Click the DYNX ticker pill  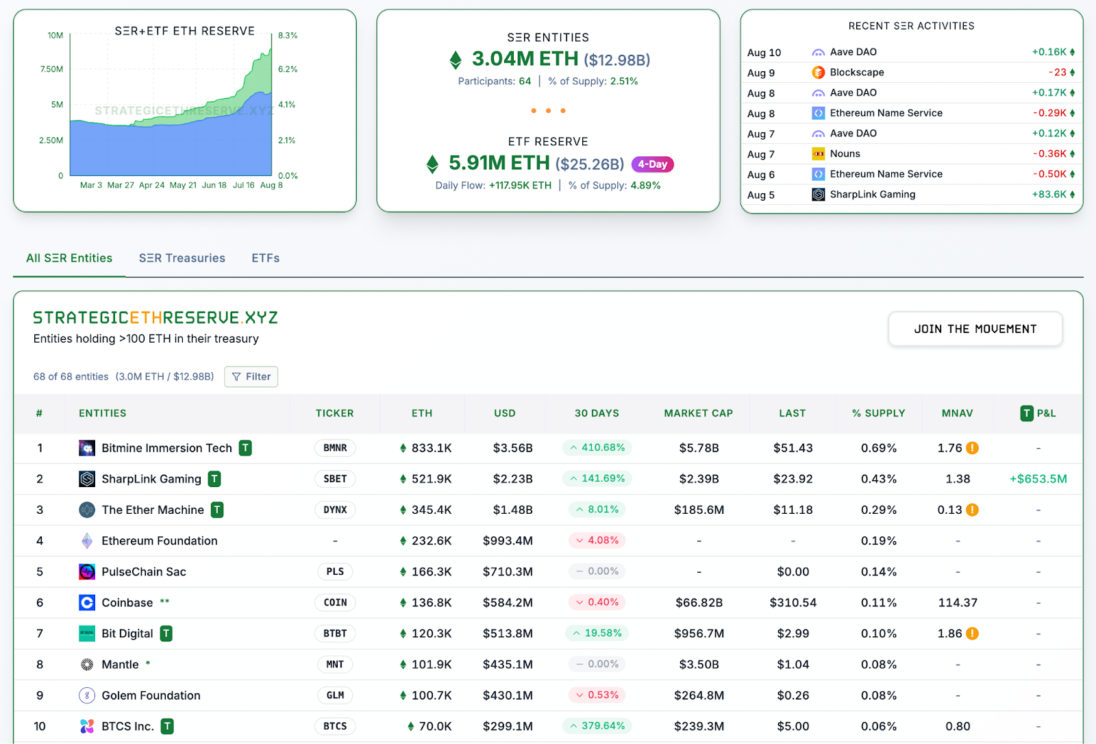(335, 510)
